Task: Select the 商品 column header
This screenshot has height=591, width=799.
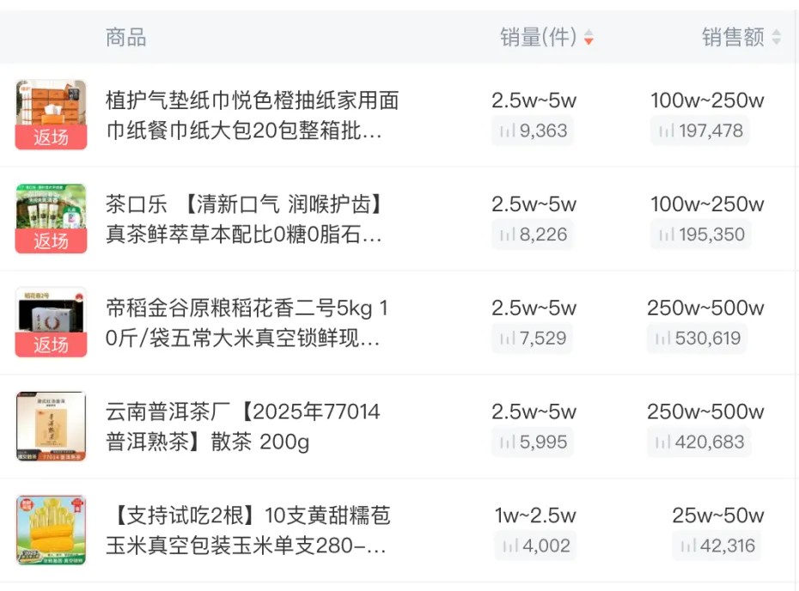Action: tap(126, 37)
